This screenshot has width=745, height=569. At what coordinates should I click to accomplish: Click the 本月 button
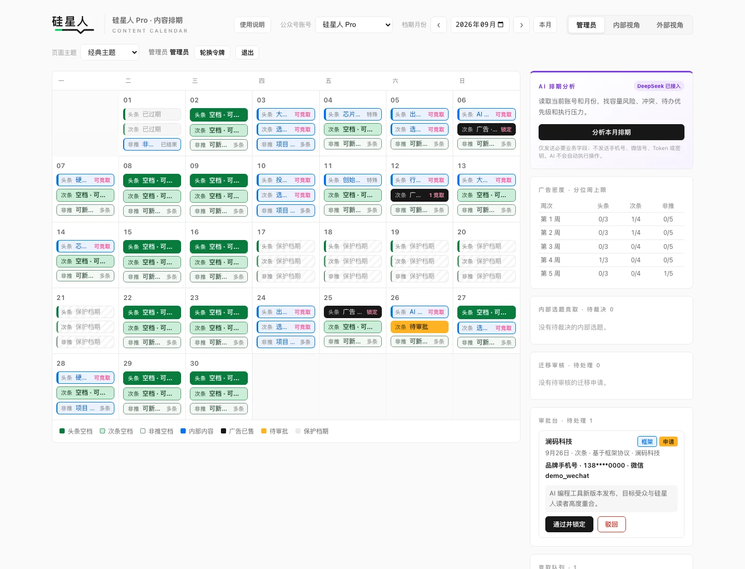click(545, 25)
